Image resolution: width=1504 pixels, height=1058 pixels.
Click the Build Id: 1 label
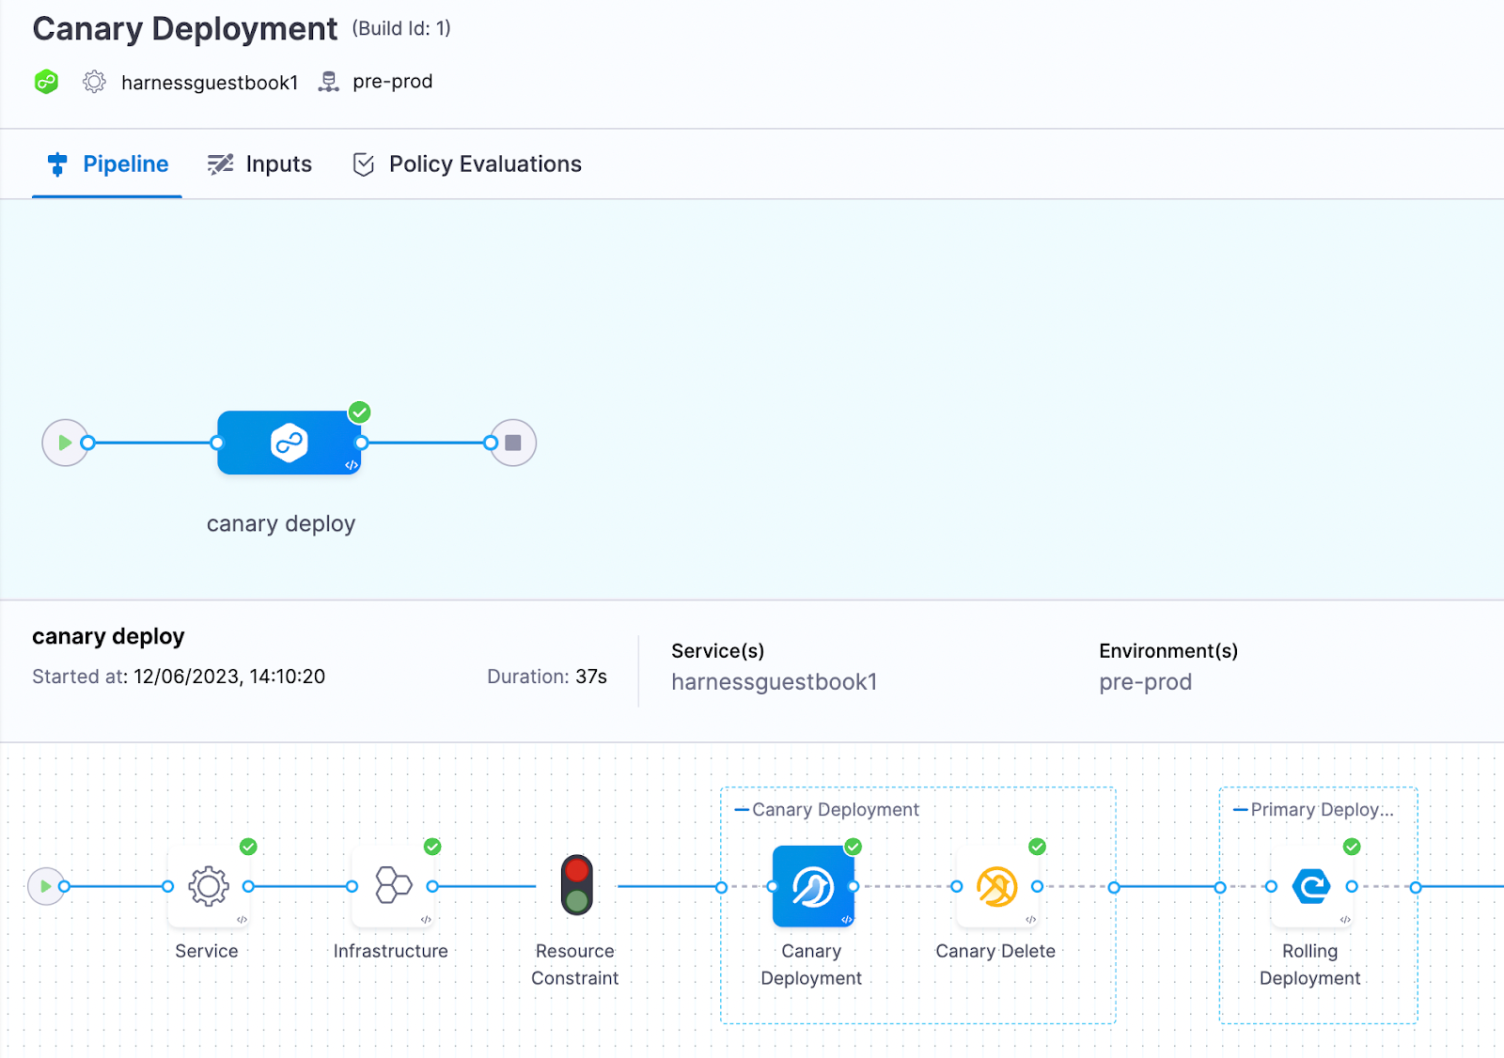tap(401, 29)
